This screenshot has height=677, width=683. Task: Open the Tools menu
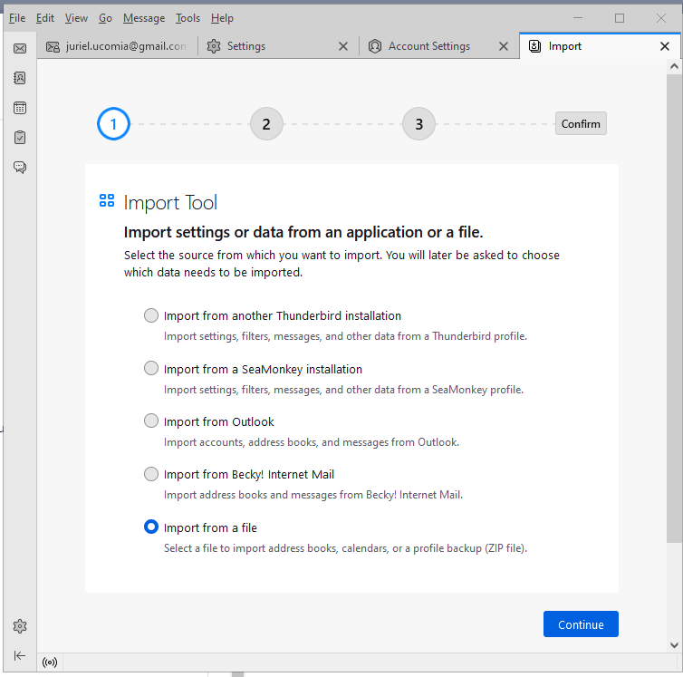tap(188, 18)
